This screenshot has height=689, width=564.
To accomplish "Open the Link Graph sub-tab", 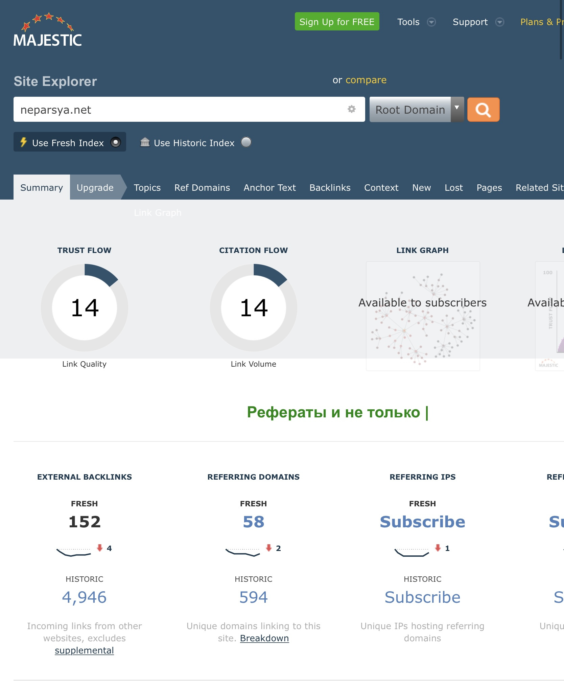I will [158, 212].
